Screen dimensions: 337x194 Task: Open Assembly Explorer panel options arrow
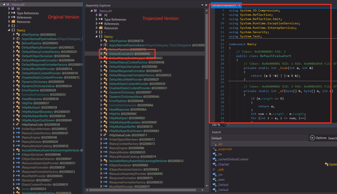[202, 5]
